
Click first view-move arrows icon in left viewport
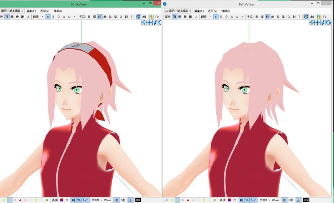coord(144,23)
